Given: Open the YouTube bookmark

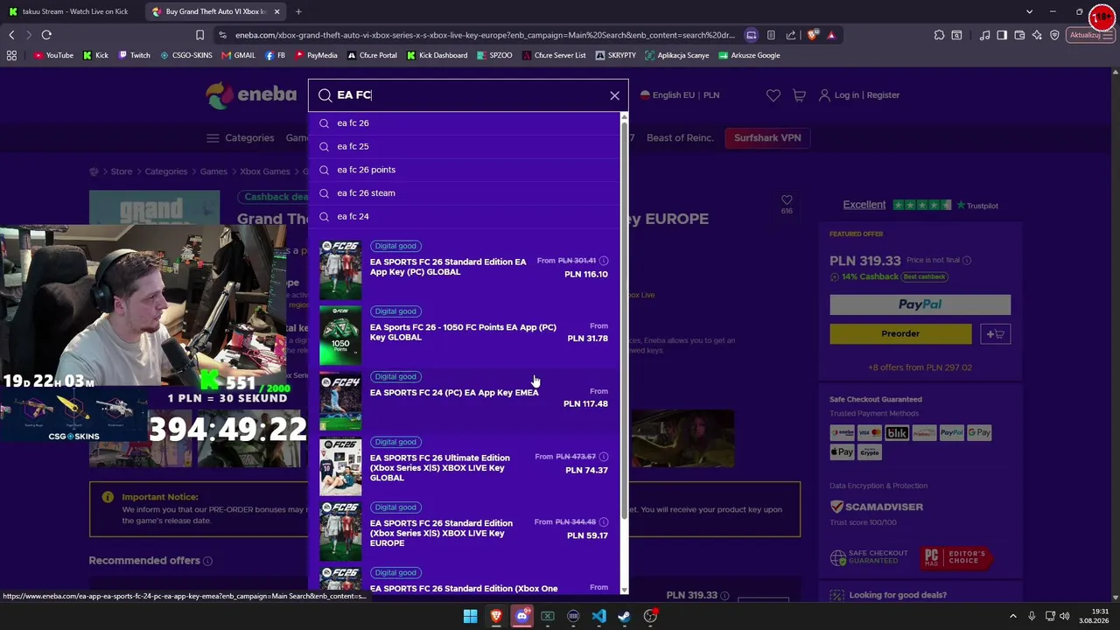Looking at the screenshot, I should click(53, 55).
